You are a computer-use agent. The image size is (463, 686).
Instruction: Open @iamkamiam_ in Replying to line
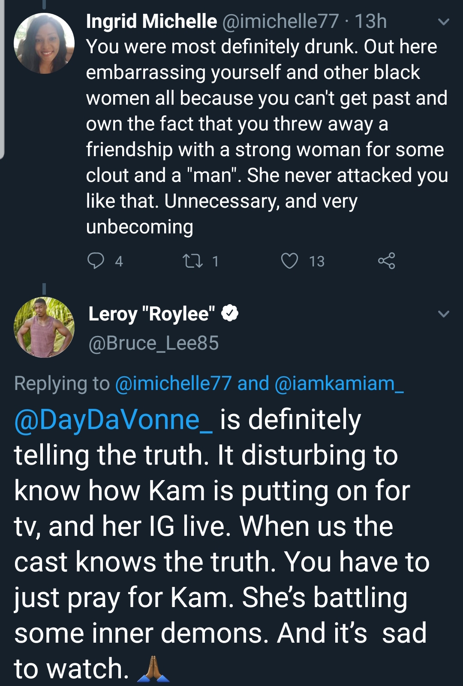(x=339, y=383)
